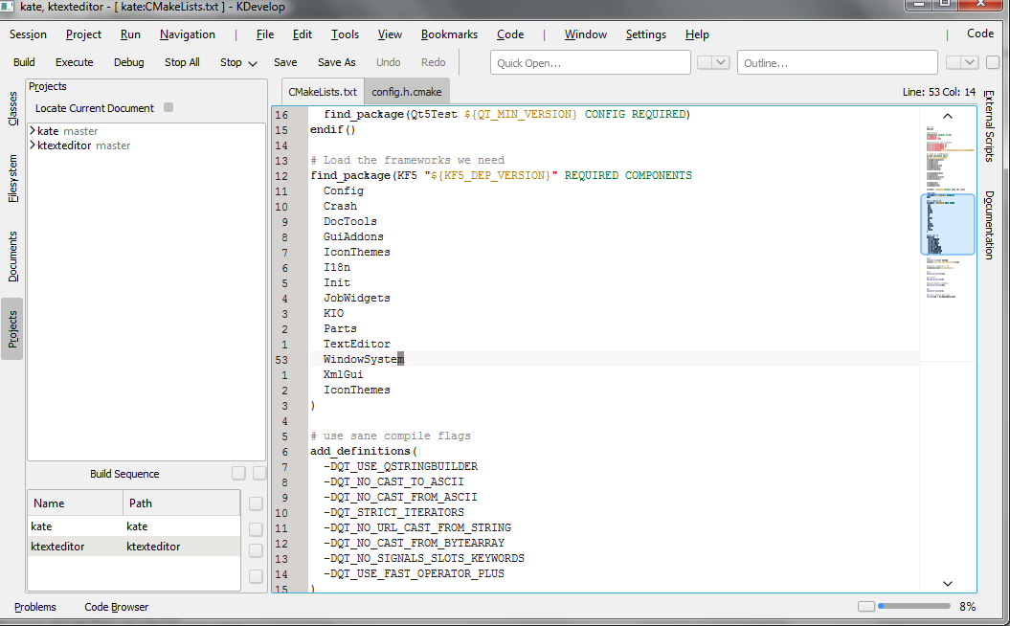
Task: Open the Bookmarks menu
Action: tap(449, 34)
